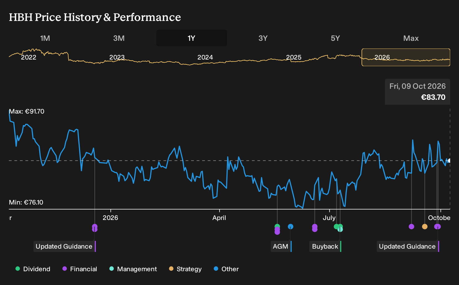Toggle the Strategy legend filter

tap(185, 269)
